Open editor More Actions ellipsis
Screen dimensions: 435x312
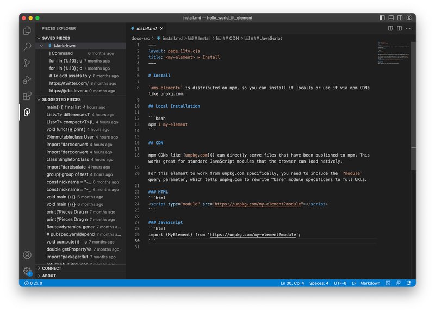408,28
